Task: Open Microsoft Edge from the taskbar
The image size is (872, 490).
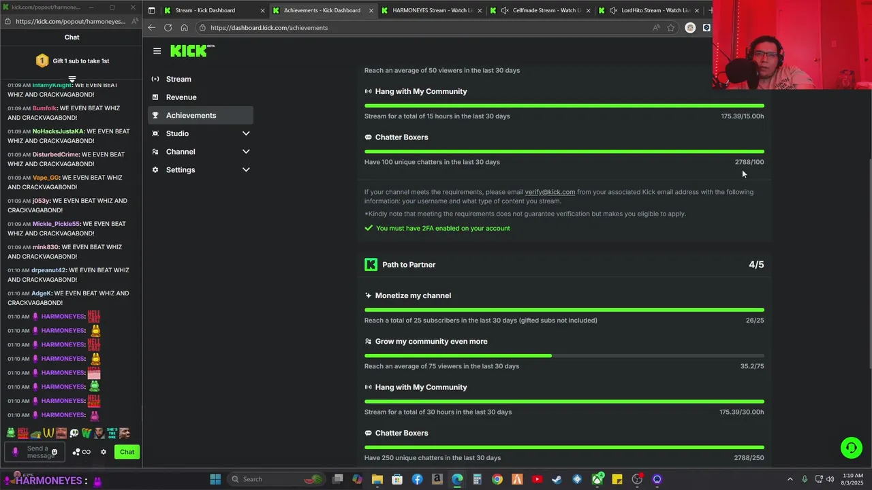Action: click(457, 479)
